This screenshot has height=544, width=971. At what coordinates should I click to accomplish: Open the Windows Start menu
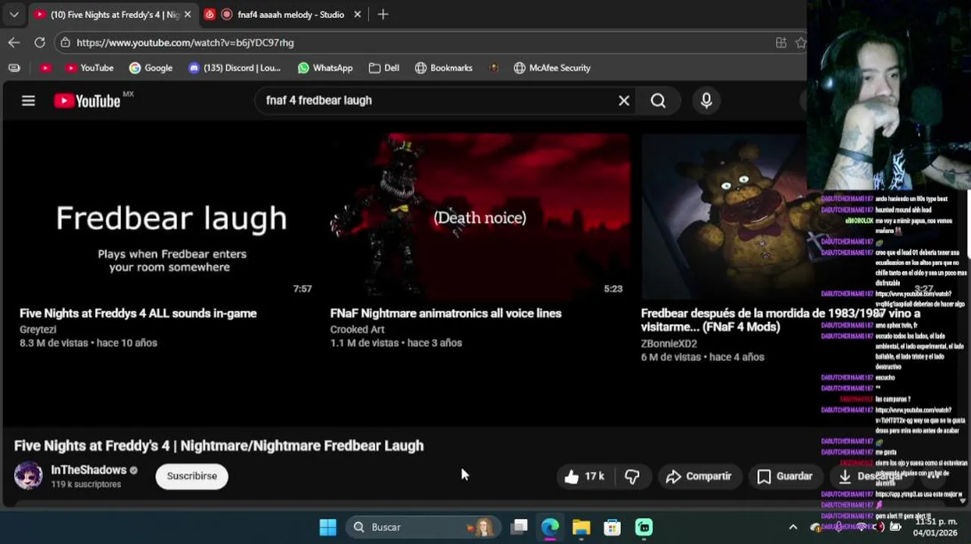[327, 527]
